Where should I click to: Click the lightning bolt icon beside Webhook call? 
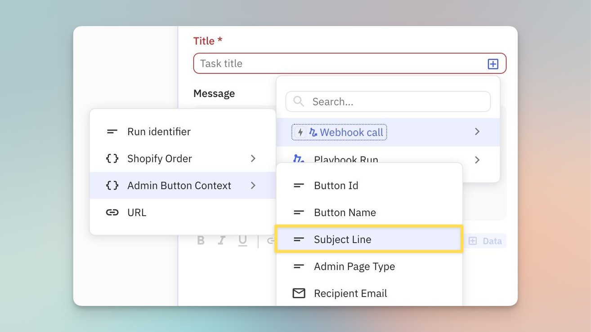tap(300, 133)
